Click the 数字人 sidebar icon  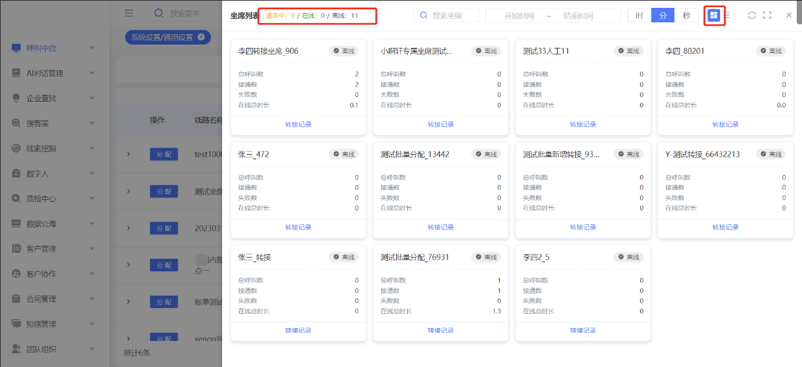[16, 174]
